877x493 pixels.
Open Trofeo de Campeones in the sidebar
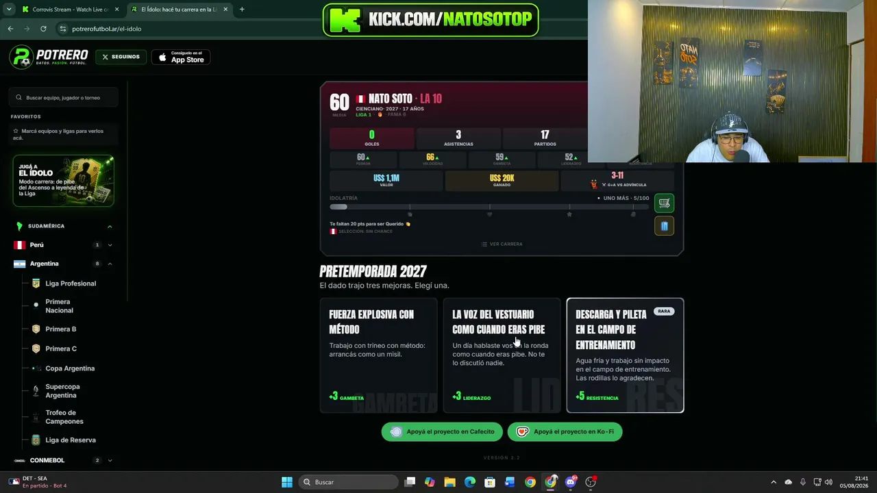tap(64, 417)
